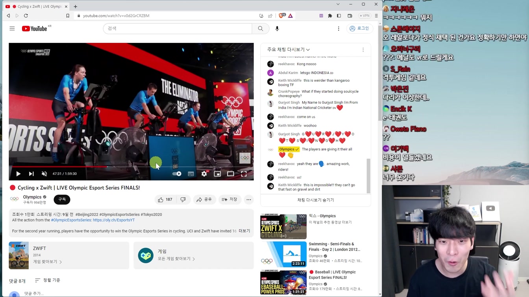529x297 pixels.
Task: Start voice search with the microphone
Action: 277,29
